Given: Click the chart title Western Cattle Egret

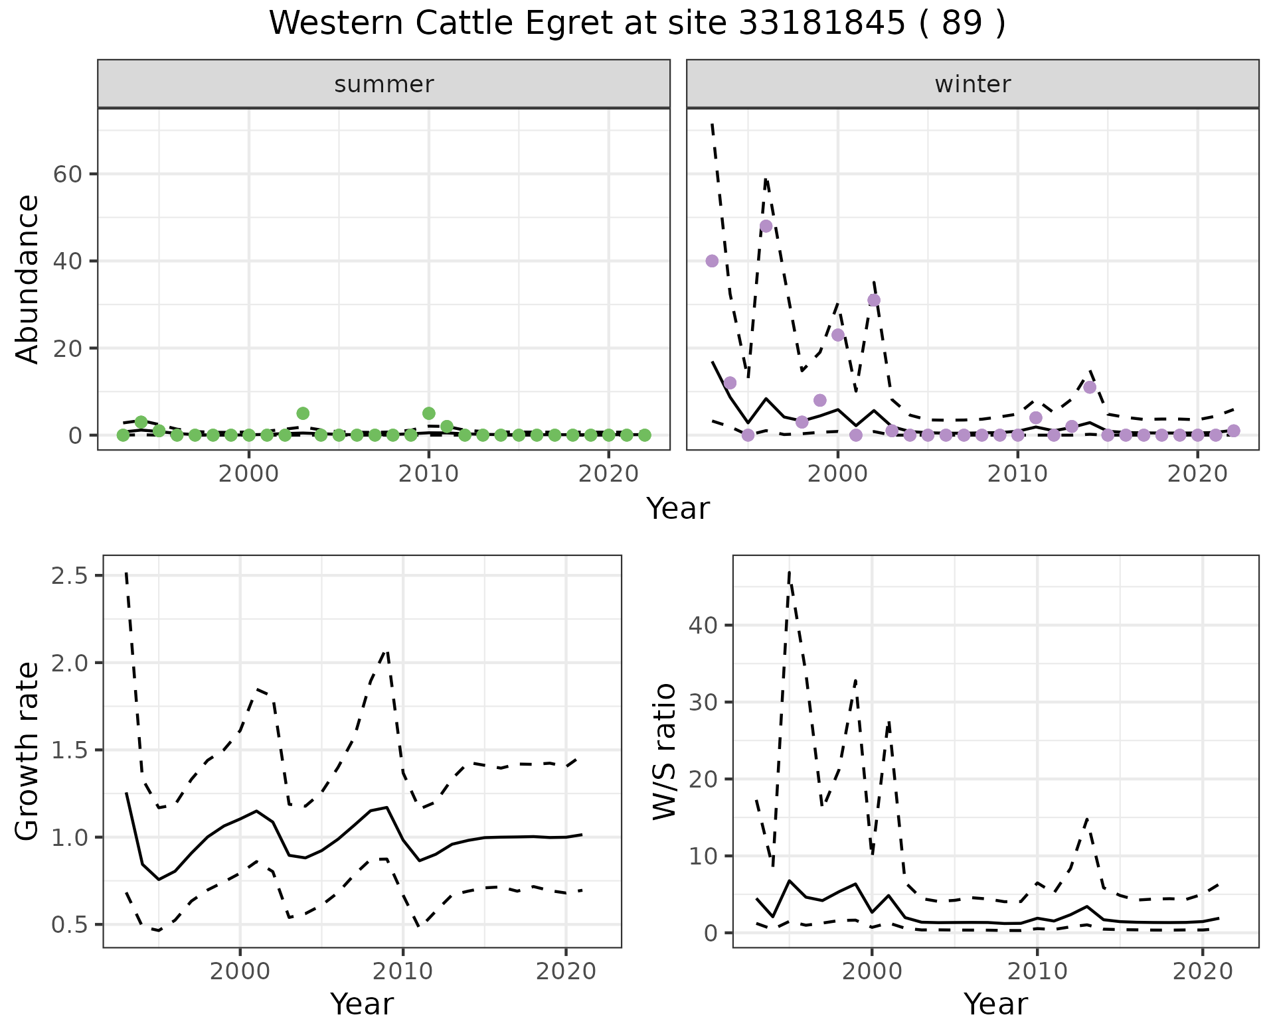Looking at the screenshot, I should pos(637,24).
